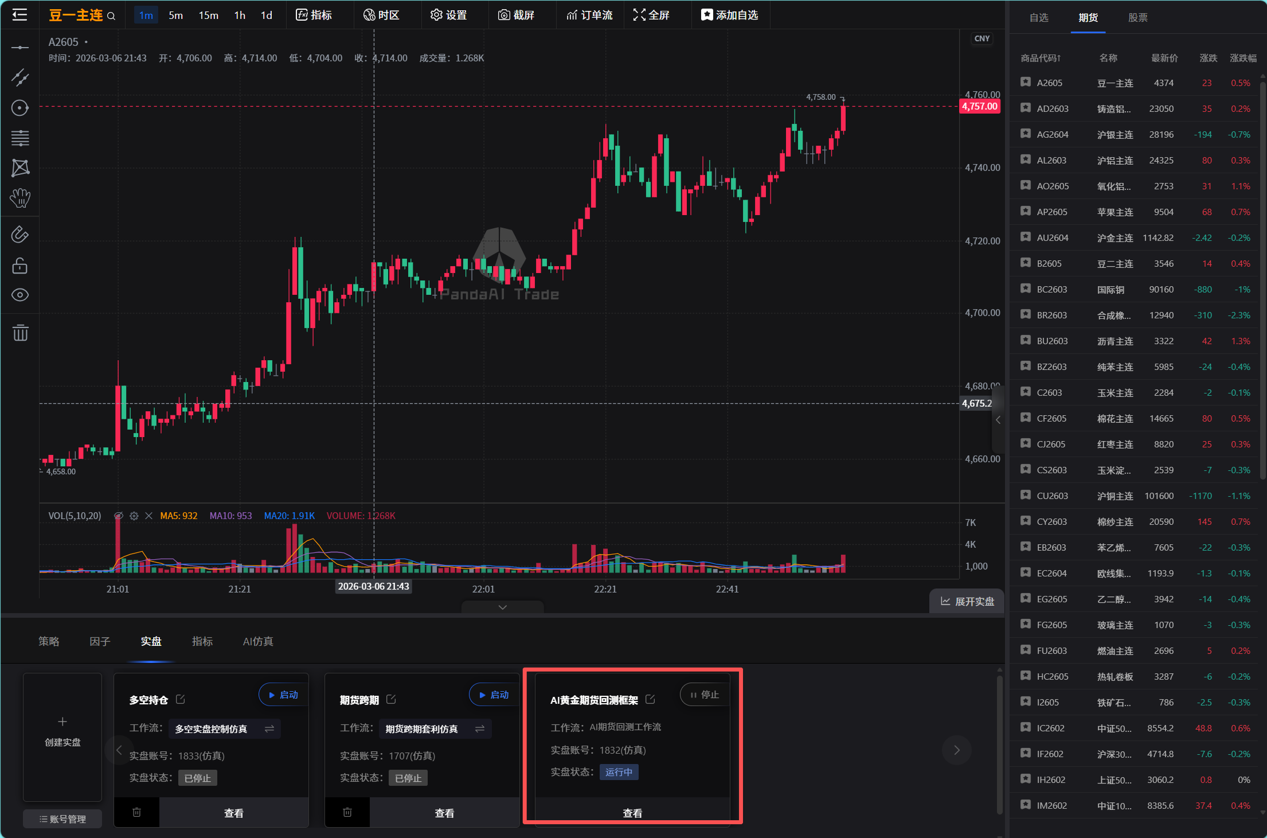Collapse the right watchlist panel arrow
Viewport: 1267px width, 838px height.
[x=998, y=420]
